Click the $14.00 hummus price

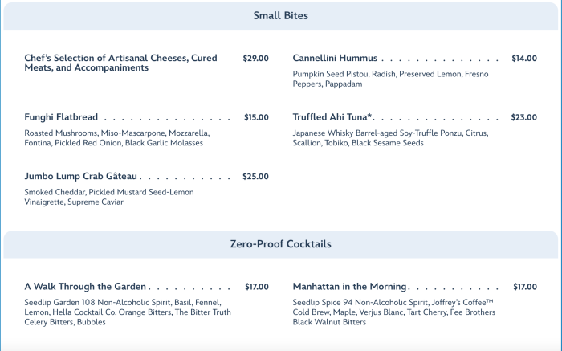click(524, 59)
